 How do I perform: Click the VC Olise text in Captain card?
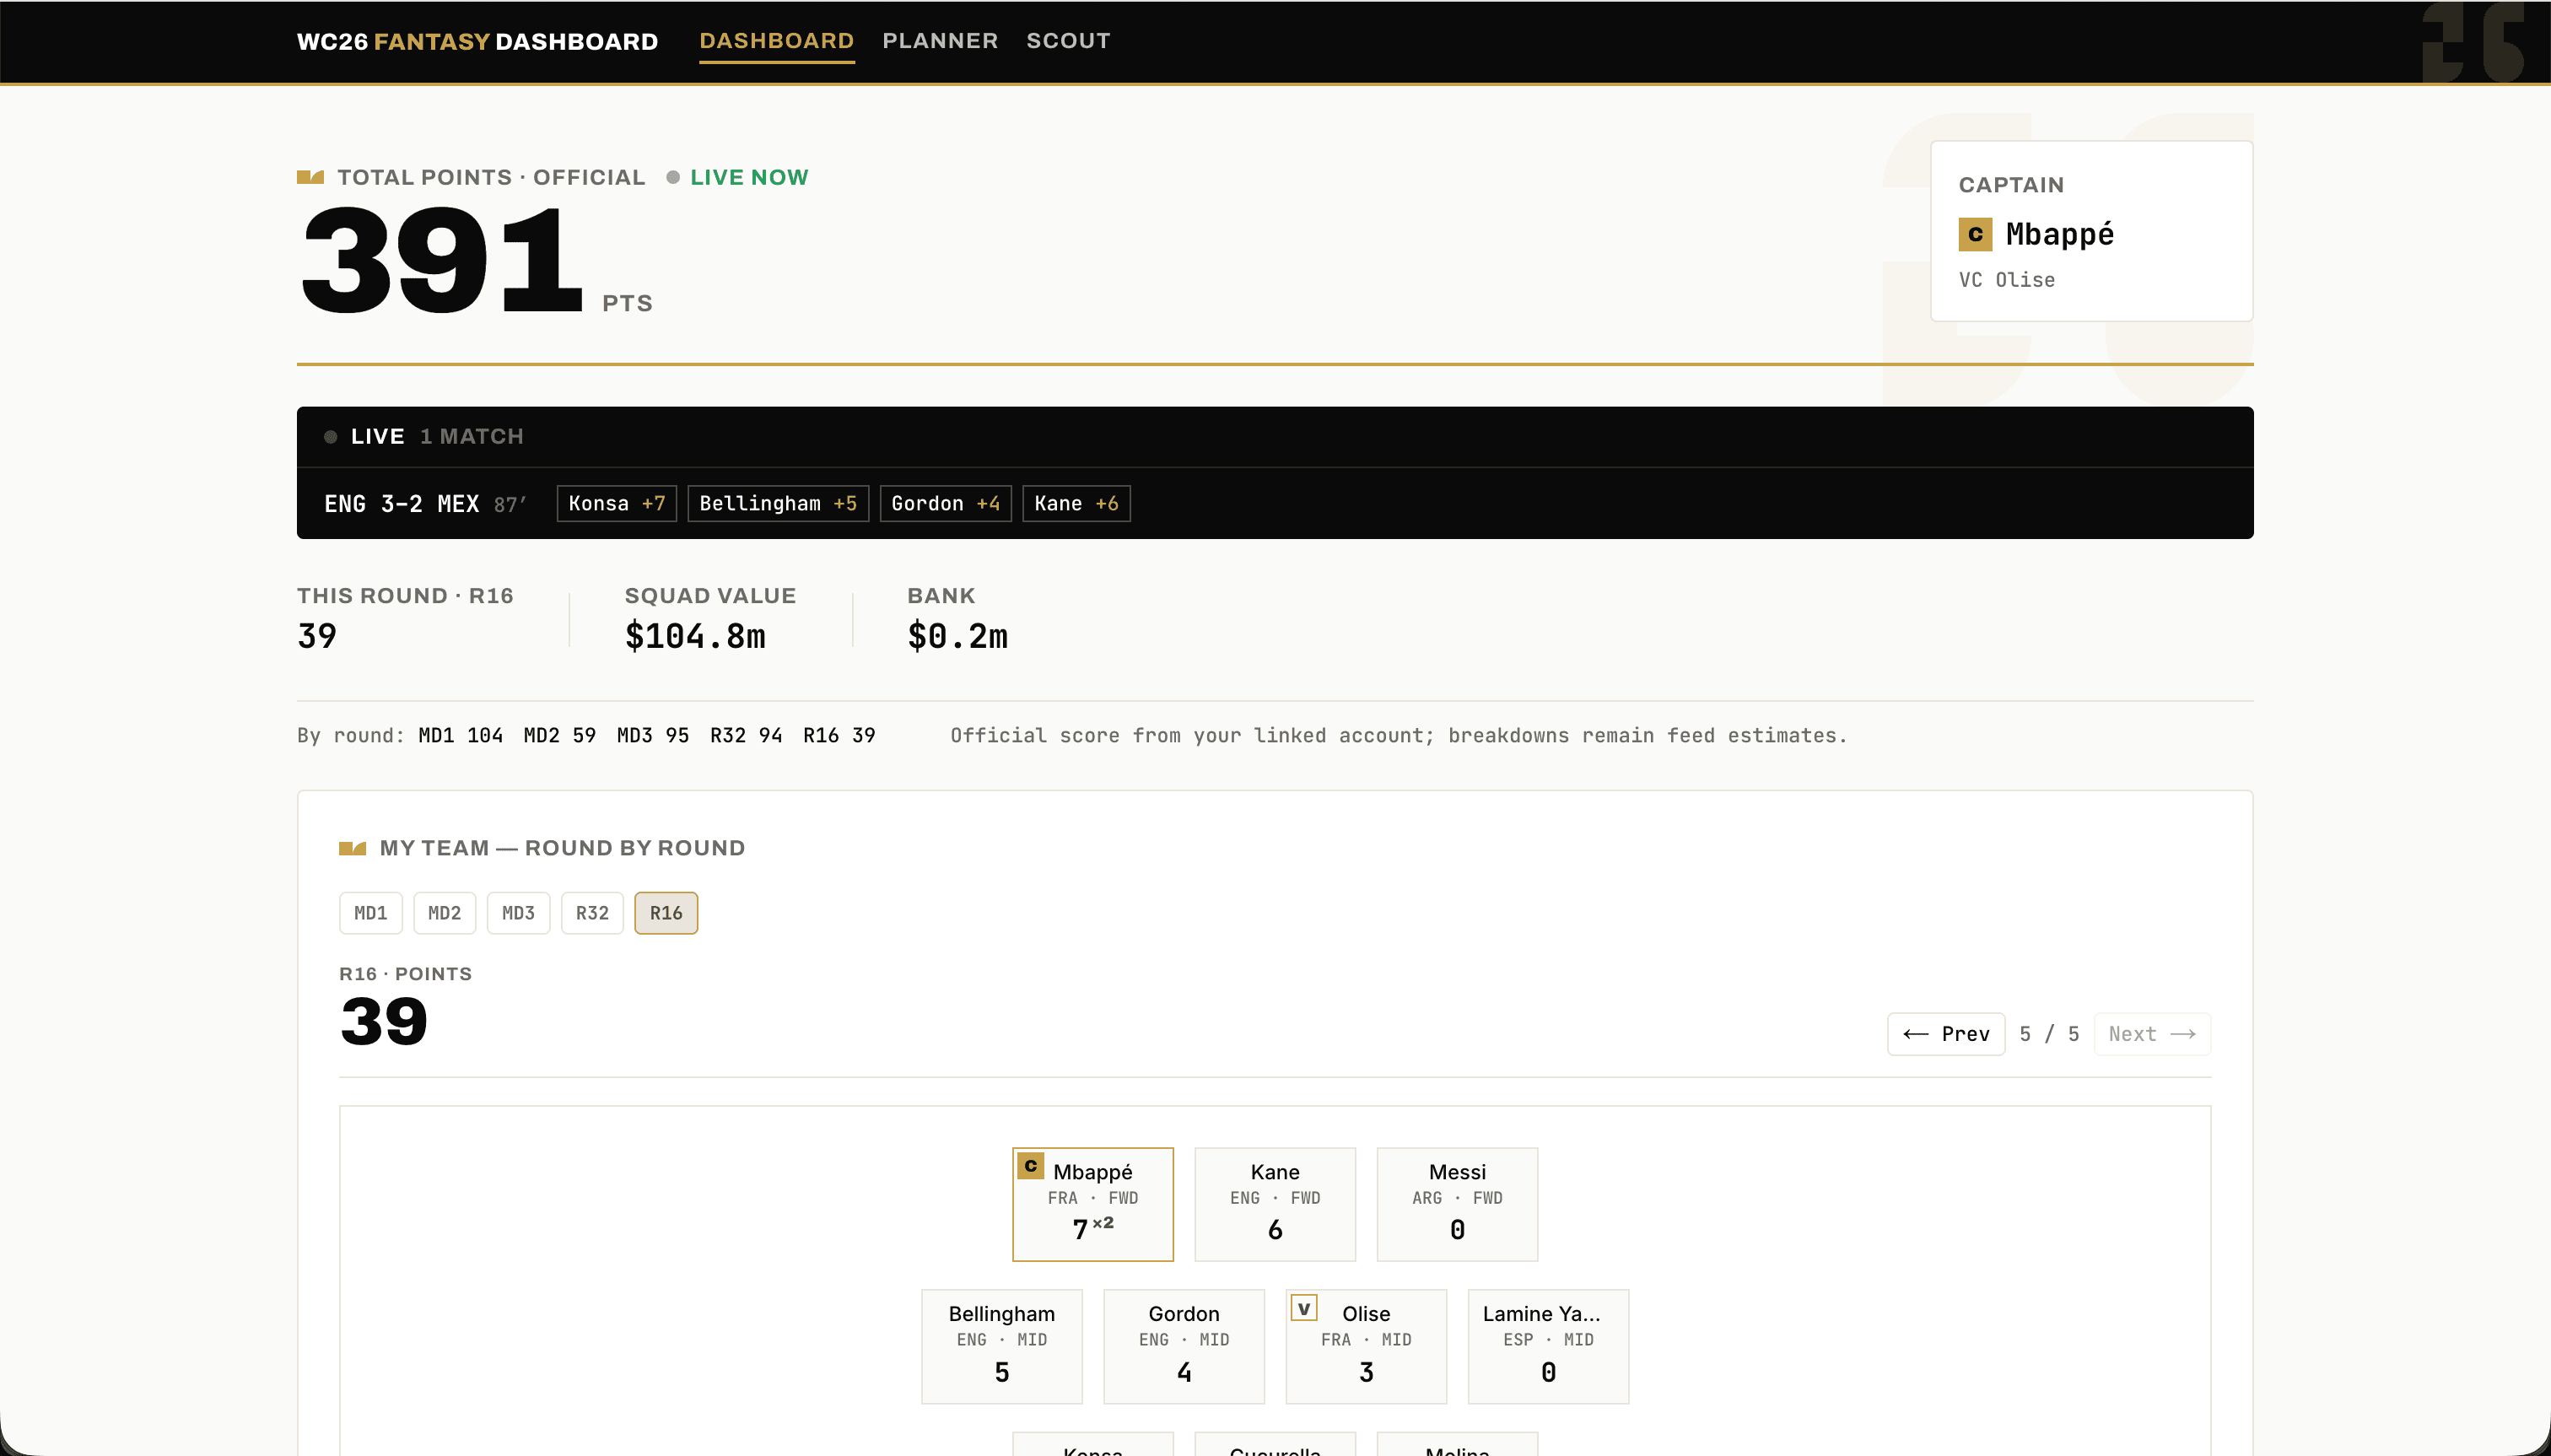coord(2007,280)
